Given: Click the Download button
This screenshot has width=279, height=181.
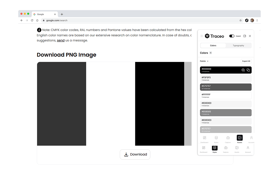Looking at the screenshot, I should 135,154.
